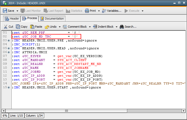
Task: Click the Last Monitor icon
Action: pyautogui.click(x=22, y=11)
